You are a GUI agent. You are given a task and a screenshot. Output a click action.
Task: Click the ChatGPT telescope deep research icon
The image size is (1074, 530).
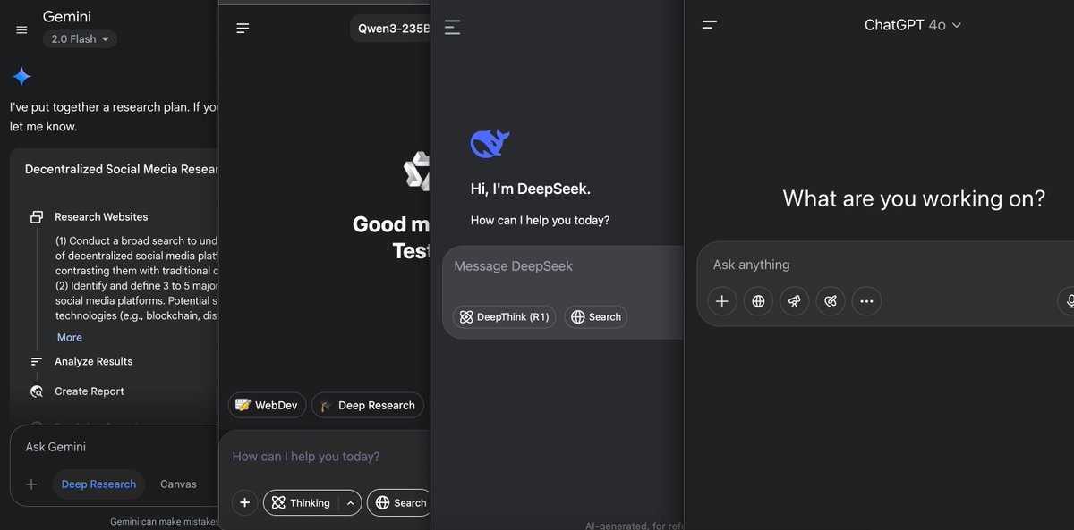[795, 301]
